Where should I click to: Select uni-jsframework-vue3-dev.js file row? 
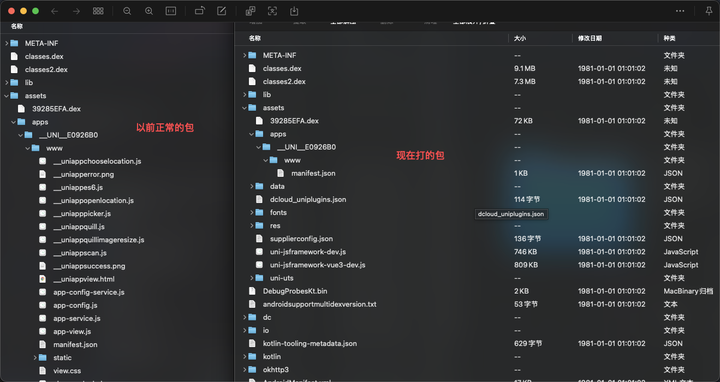317,265
